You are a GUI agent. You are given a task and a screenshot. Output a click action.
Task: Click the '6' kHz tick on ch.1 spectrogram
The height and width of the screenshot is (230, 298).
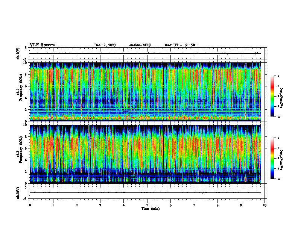pos(26,86)
